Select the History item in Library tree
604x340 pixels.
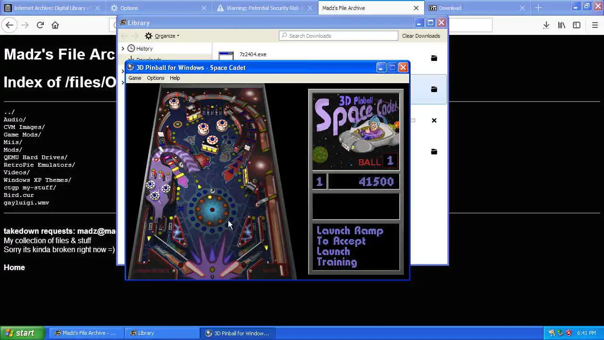(x=144, y=49)
